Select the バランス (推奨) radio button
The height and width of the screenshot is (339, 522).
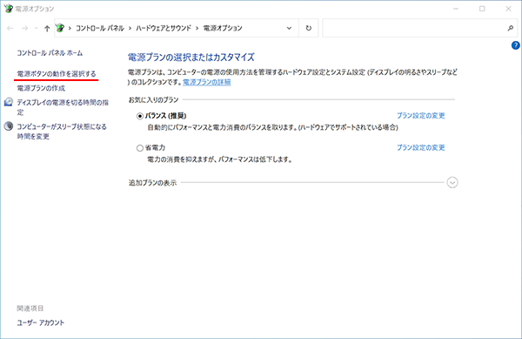click(140, 116)
